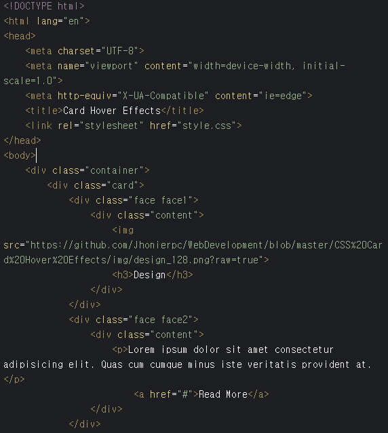Image resolution: width=388 pixels, height=433 pixels.
Task: Click the div class container line
Action: [88, 170]
